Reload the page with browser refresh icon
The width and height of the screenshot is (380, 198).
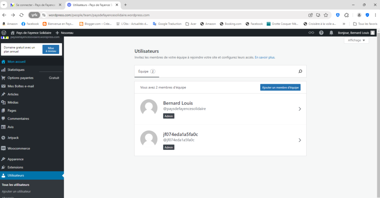pyautogui.click(x=22, y=15)
